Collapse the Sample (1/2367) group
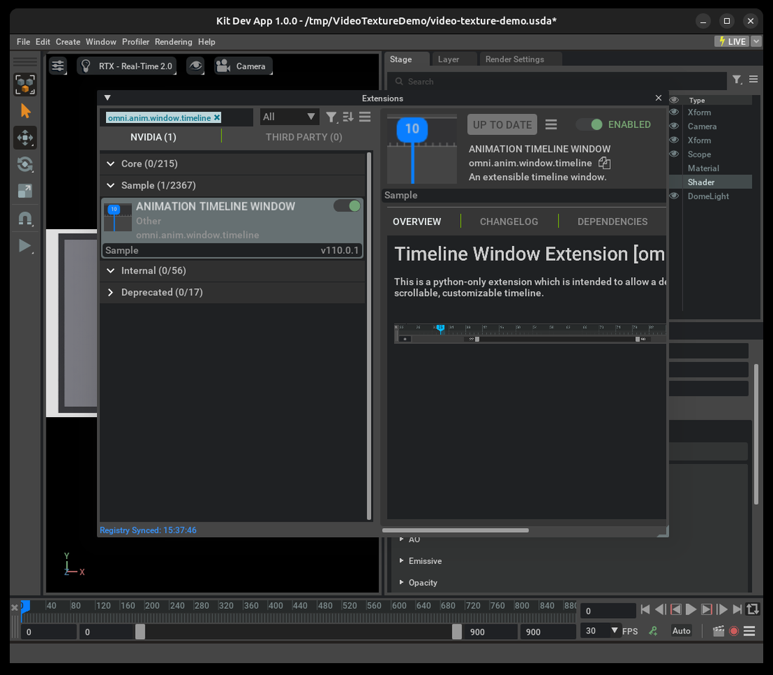The height and width of the screenshot is (675, 773). click(x=111, y=186)
